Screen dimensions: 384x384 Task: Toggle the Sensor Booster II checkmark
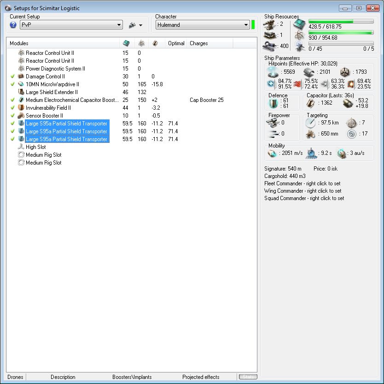(13, 116)
